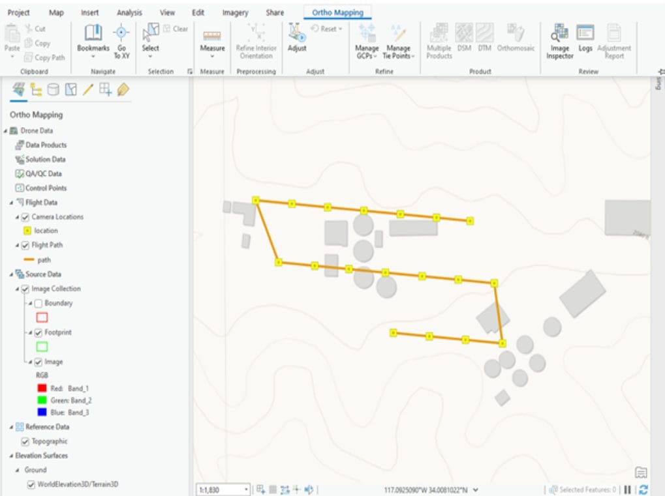
Task: Toggle the Topographic basemap checkbox
Action: pyautogui.click(x=26, y=442)
